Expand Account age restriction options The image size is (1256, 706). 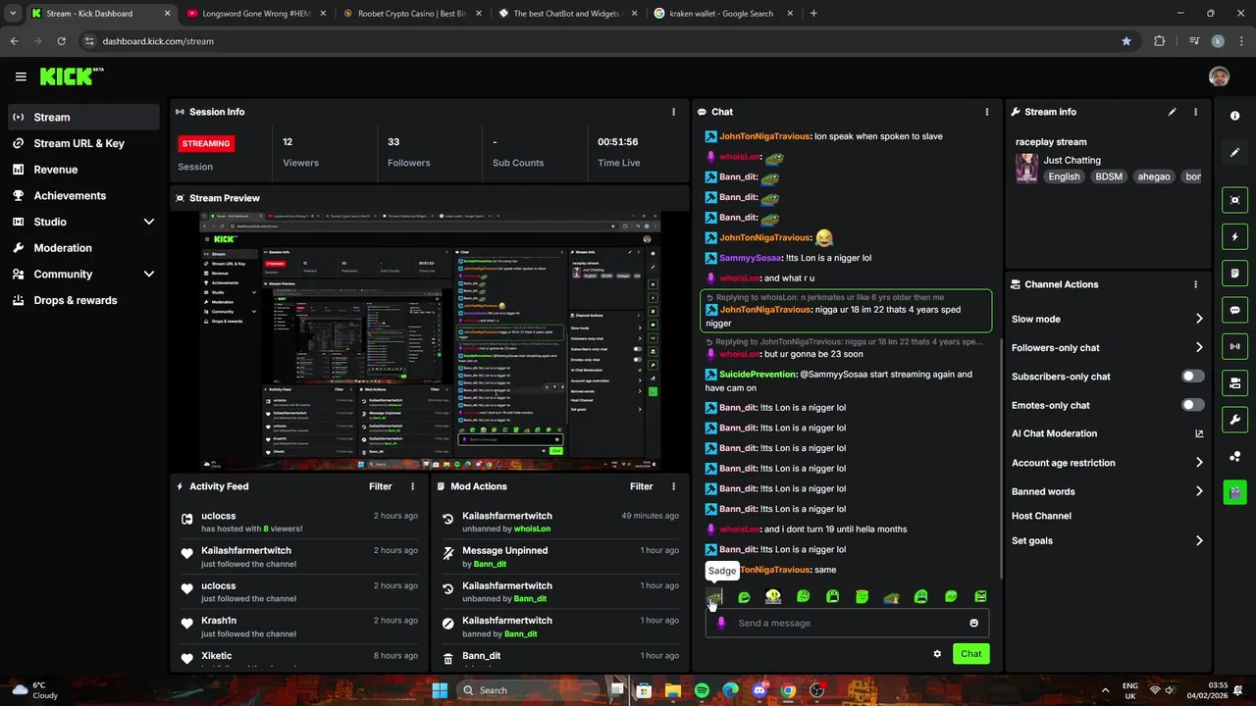pyautogui.click(x=1198, y=463)
